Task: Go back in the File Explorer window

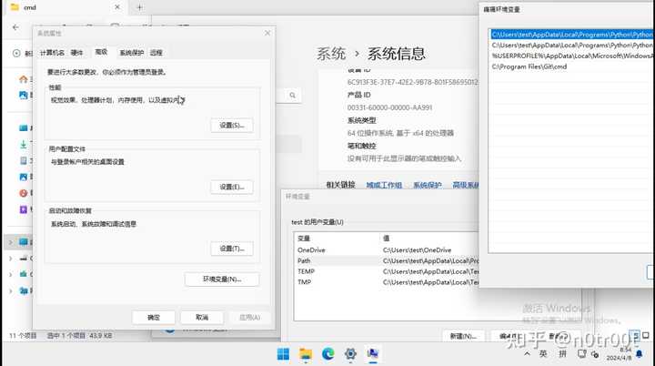Action: coord(15,27)
